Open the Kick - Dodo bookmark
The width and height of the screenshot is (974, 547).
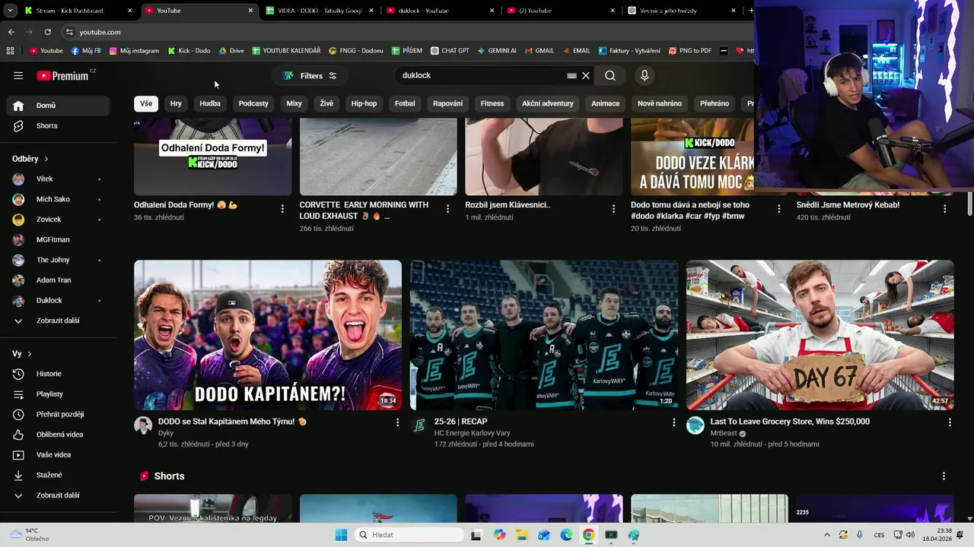tap(189, 51)
